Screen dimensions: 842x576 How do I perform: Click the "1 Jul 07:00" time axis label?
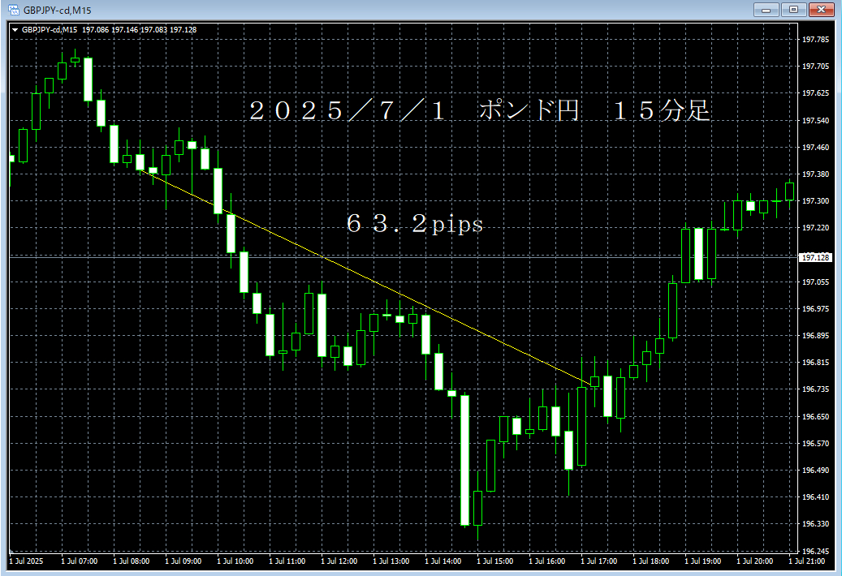pyautogui.click(x=80, y=561)
